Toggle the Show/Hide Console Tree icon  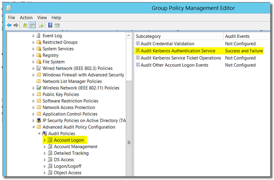32,25
